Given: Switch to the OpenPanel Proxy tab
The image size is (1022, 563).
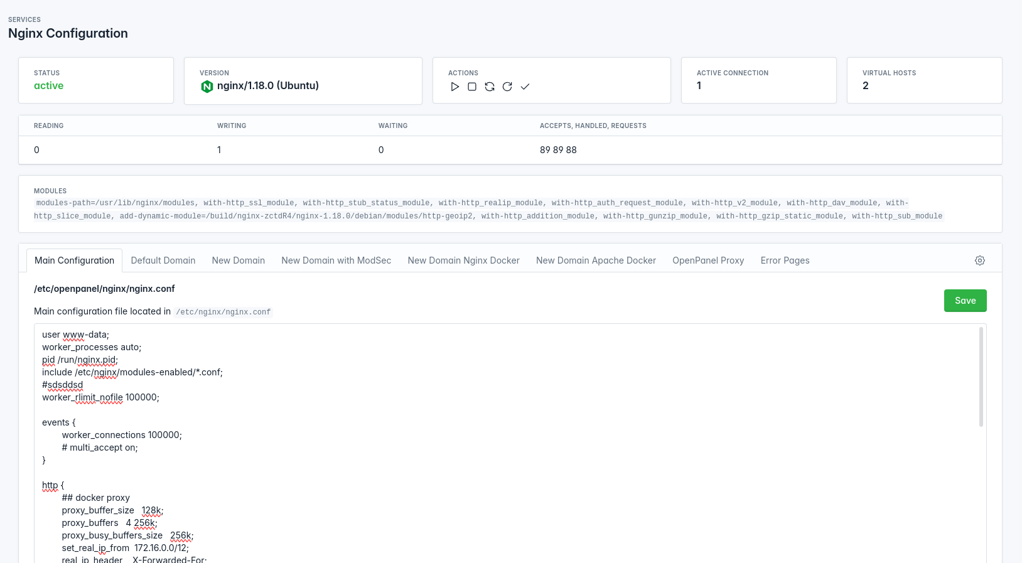Looking at the screenshot, I should pyautogui.click(x=707, y=260).
